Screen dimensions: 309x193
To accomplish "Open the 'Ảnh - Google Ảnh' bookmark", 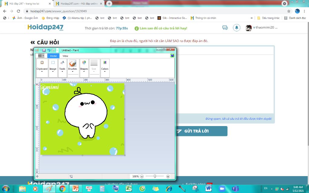I will pos(25,18).
